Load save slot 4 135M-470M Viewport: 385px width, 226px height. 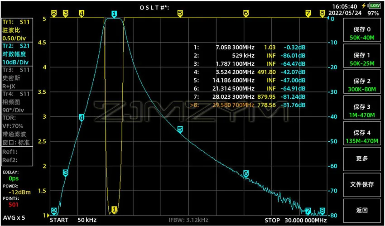tap(362, 134)
